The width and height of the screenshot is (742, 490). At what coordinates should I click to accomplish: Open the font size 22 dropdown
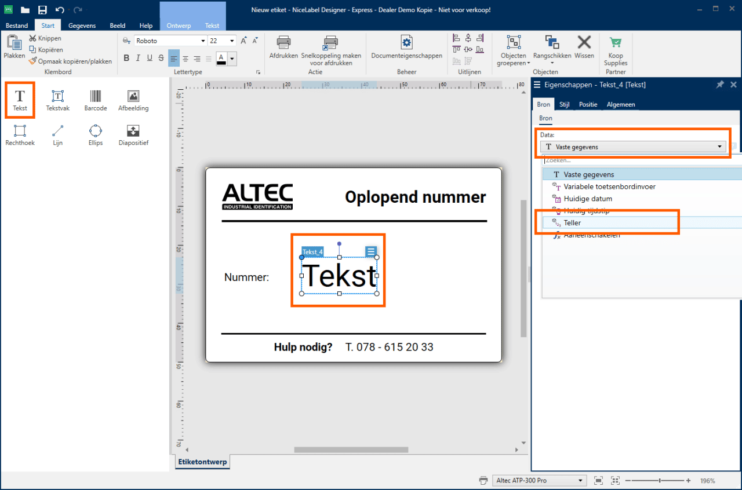click(232, 41)
